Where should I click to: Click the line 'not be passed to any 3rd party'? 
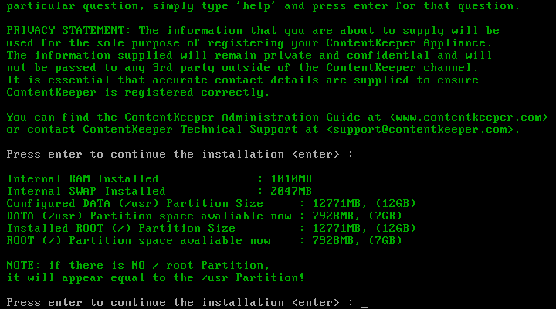click(x=242, y=68)
